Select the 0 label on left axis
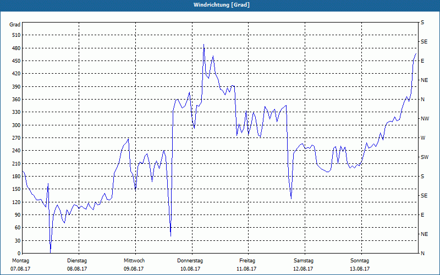 [19, 254]
